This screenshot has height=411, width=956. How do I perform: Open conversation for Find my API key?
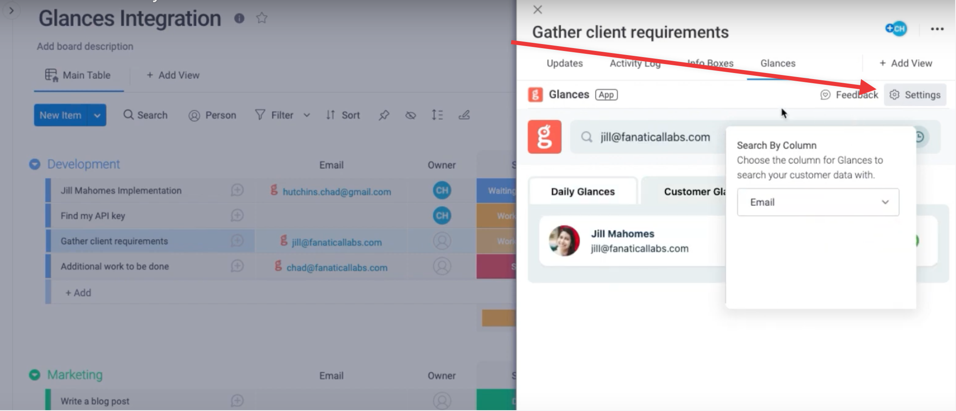point(237,215)
